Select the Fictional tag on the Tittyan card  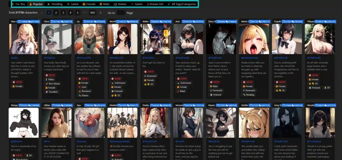314,88
